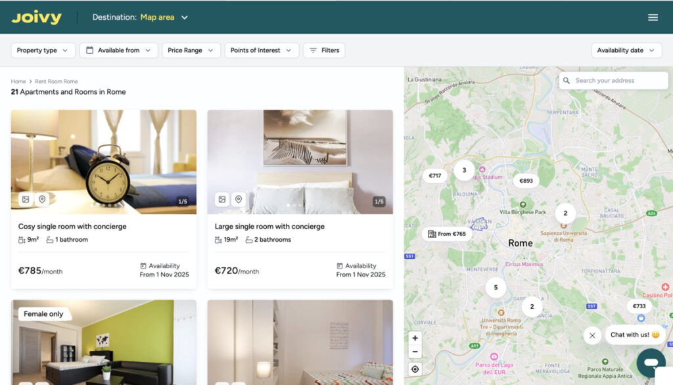Click the calendar icon in Available from
The height and width of the screenshot is (385, 673).
point(89,50)
